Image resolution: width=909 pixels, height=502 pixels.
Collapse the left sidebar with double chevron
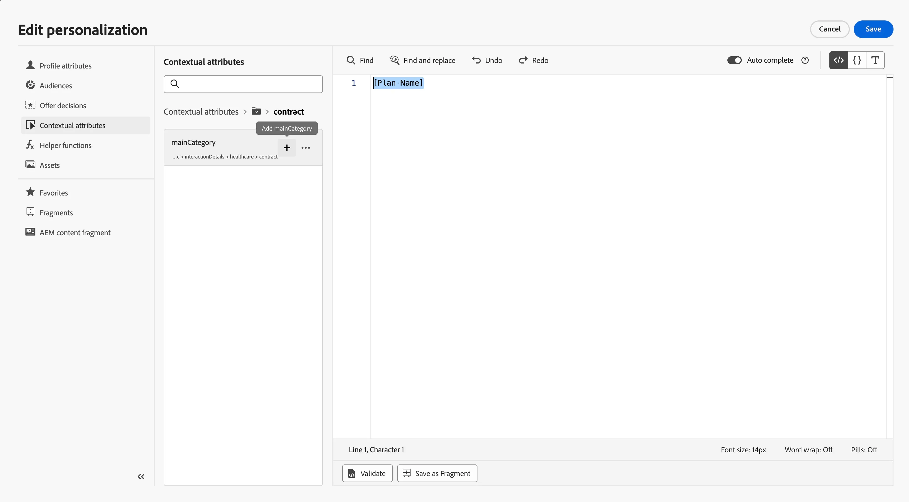141,477
